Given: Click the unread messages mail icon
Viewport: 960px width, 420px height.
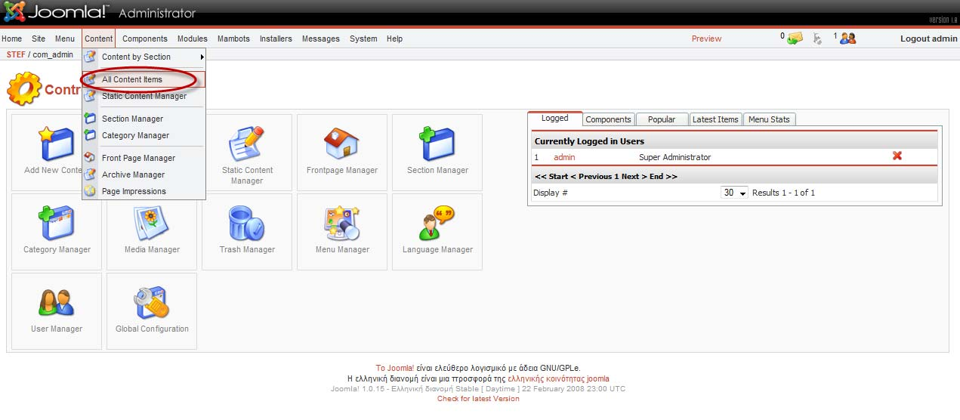Looking at the screenshot, I should pyautogui.click(x=795, y=39).
